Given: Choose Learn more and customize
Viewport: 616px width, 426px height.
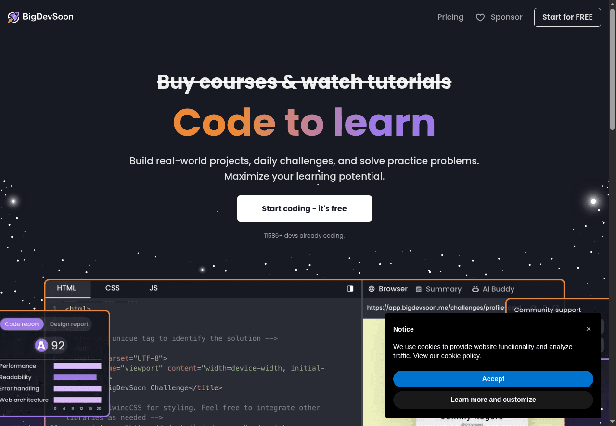Looking at the screenshot, I should (x=493, y=400).
